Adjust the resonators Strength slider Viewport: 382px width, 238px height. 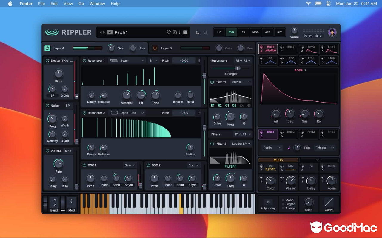coord(230,68)
